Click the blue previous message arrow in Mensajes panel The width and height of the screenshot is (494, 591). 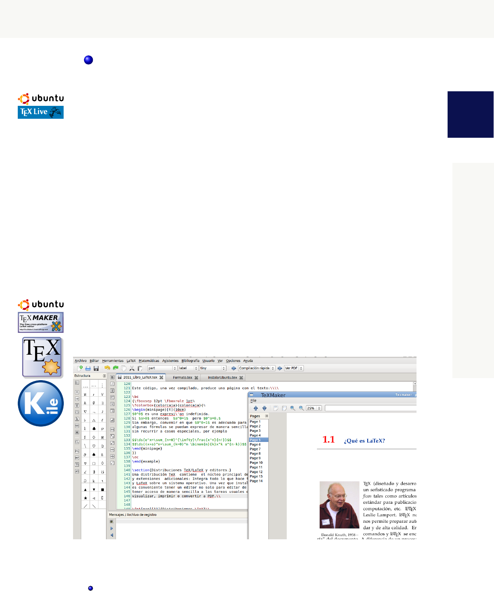[x=112, y=535]
